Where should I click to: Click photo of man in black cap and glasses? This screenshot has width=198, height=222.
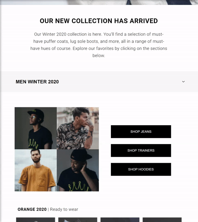point(36,128)
